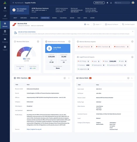Switch to the Financial Risk tab
Screen dimensions: 137x142
click(x=34, y=18)
